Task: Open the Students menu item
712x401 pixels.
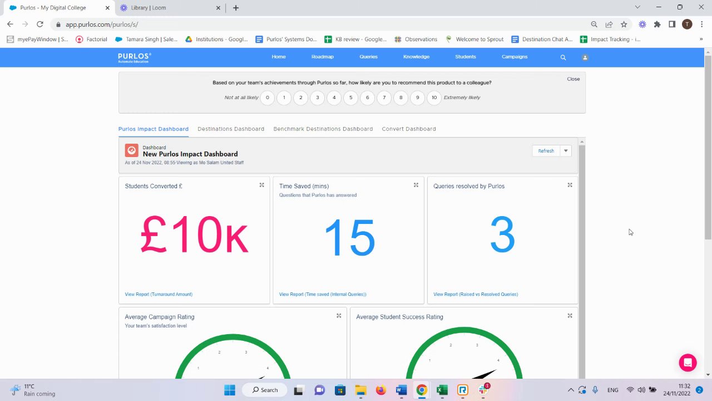Action: click(466, 57)
